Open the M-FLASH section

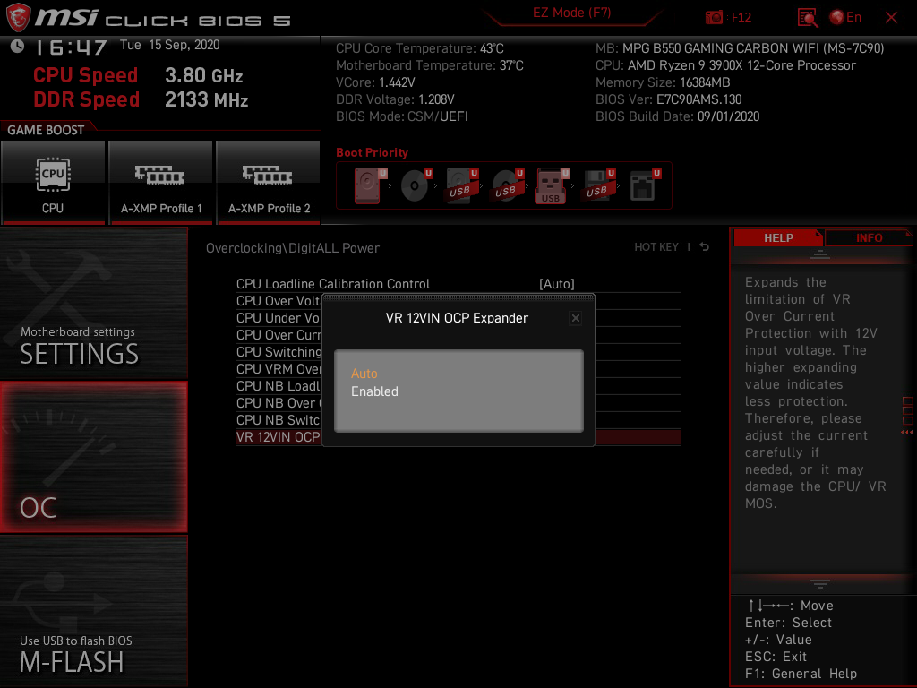click(x=93, y=611)
